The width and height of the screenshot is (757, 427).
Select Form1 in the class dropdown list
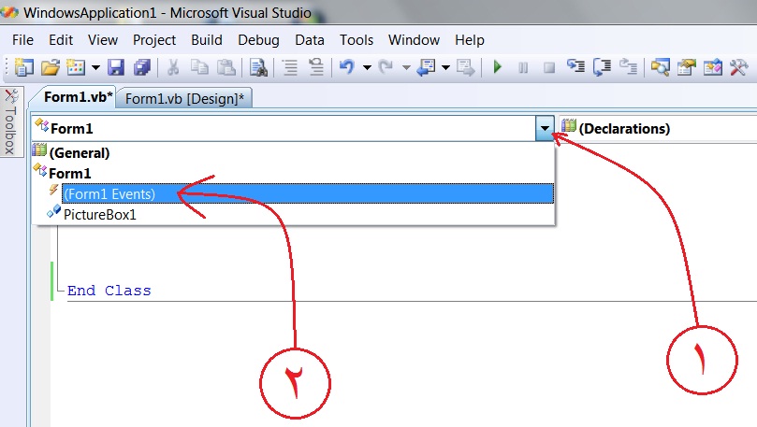coord(294,173)
